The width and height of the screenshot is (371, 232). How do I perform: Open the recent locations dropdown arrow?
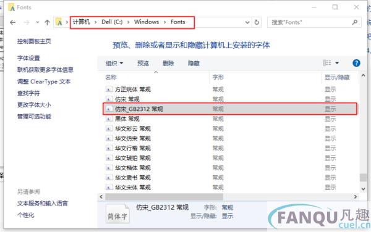coord(37,22)
